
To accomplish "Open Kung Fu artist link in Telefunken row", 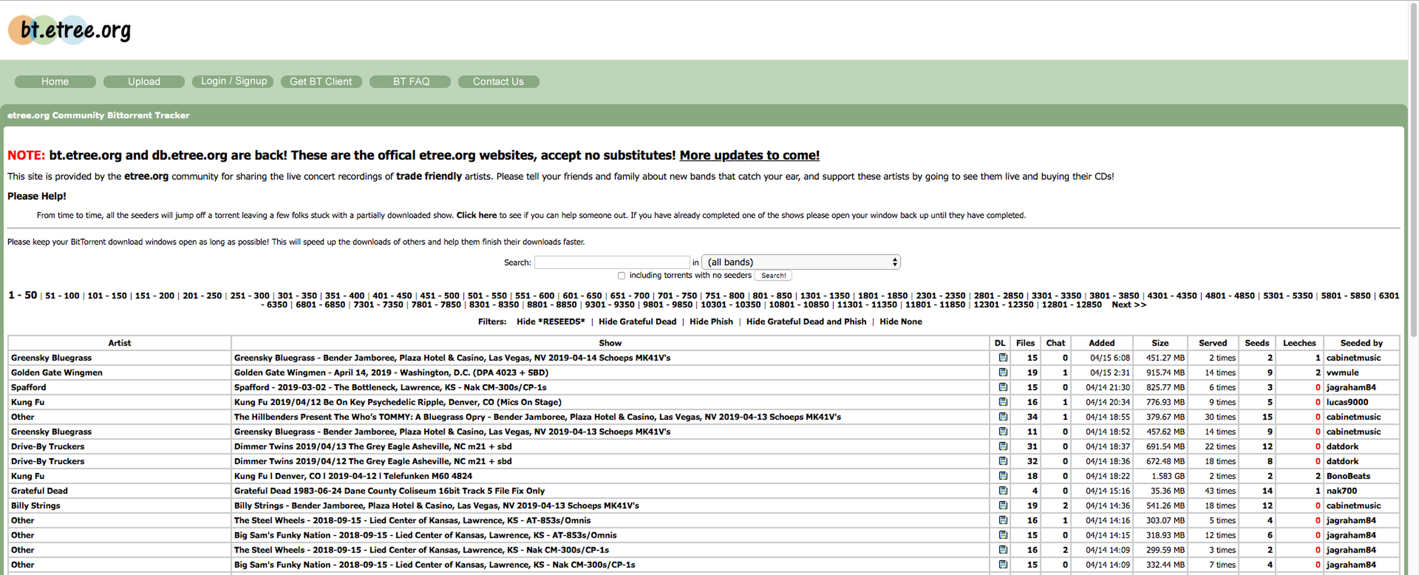I will tap(28, 476).
